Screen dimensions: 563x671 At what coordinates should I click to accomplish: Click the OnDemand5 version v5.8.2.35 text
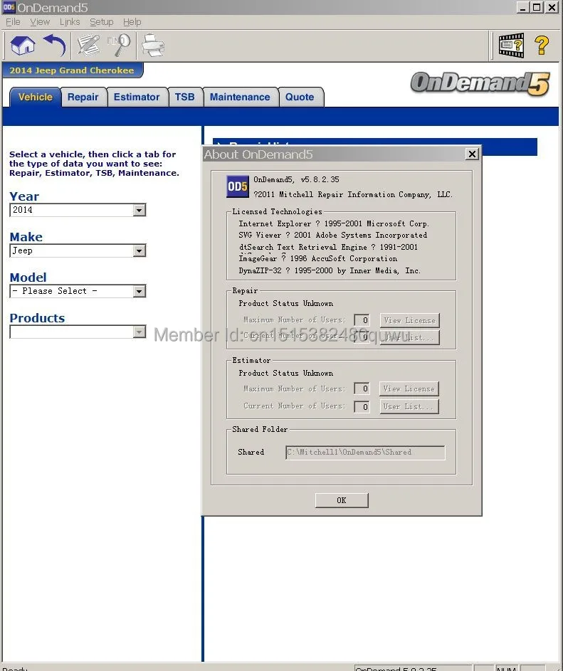296,180
